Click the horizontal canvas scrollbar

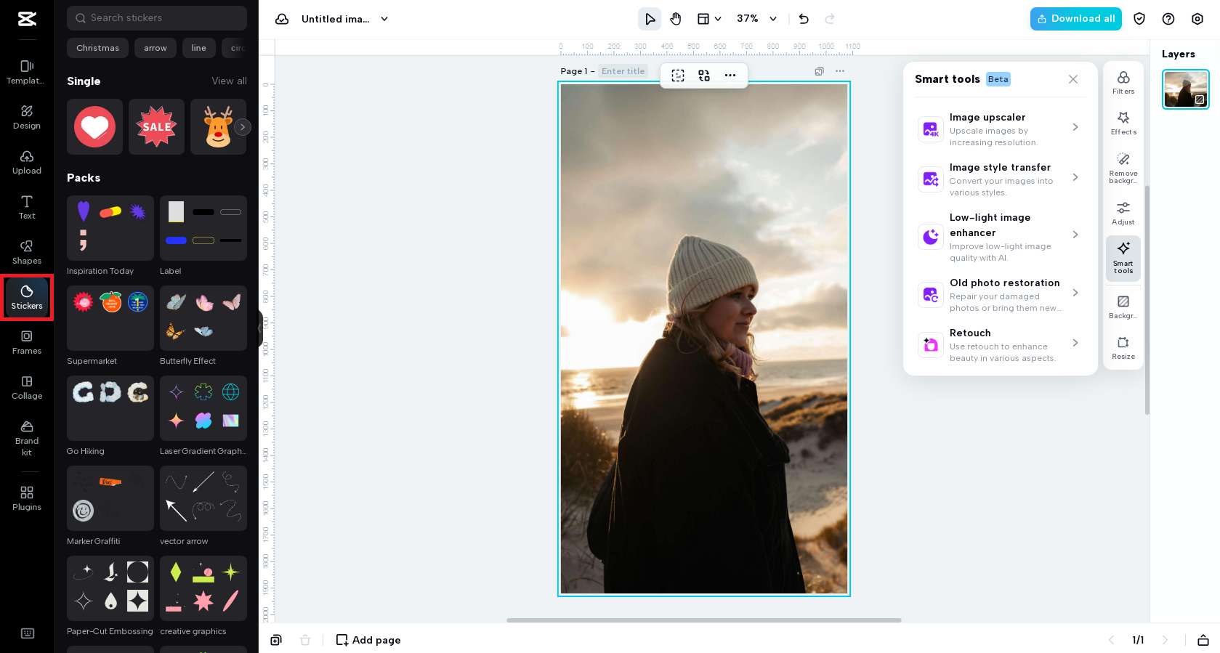click(703, 620)
